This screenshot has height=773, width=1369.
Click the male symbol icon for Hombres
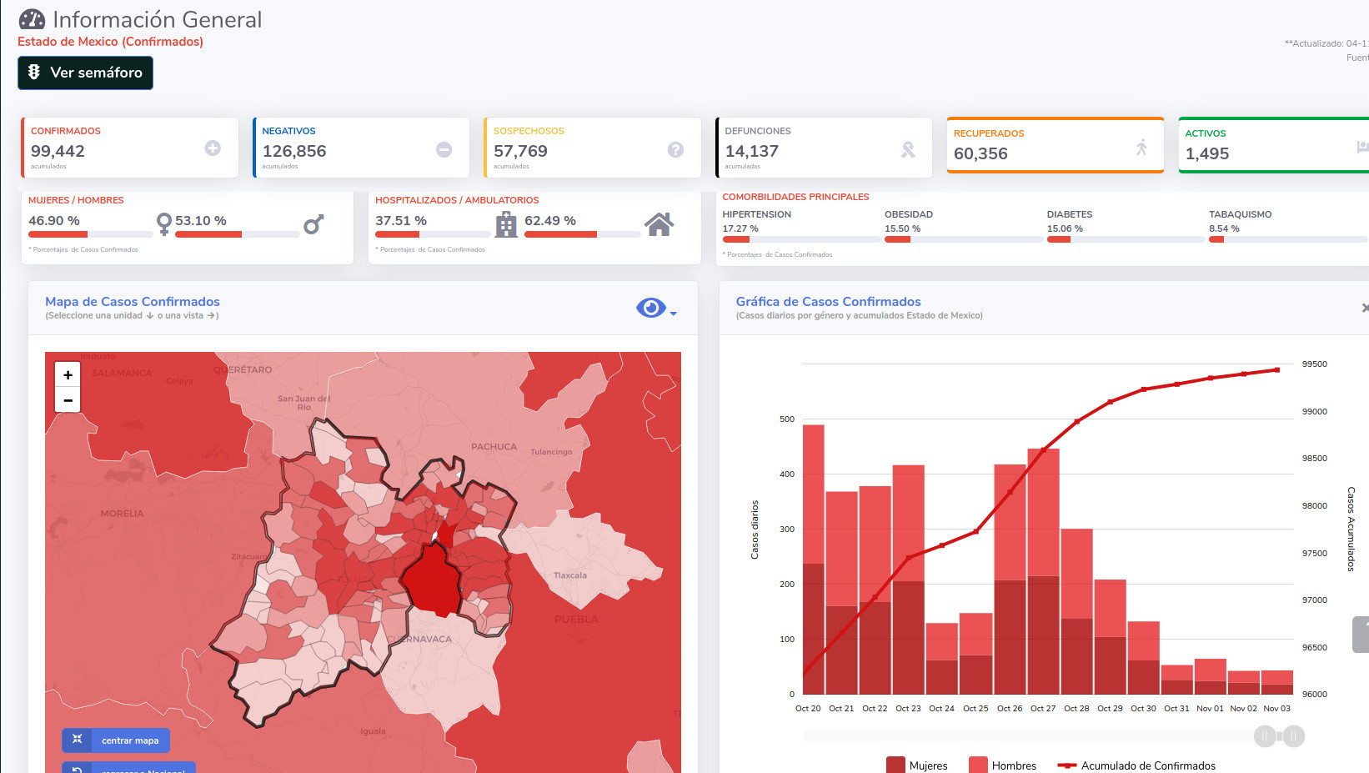pos(313,224)
